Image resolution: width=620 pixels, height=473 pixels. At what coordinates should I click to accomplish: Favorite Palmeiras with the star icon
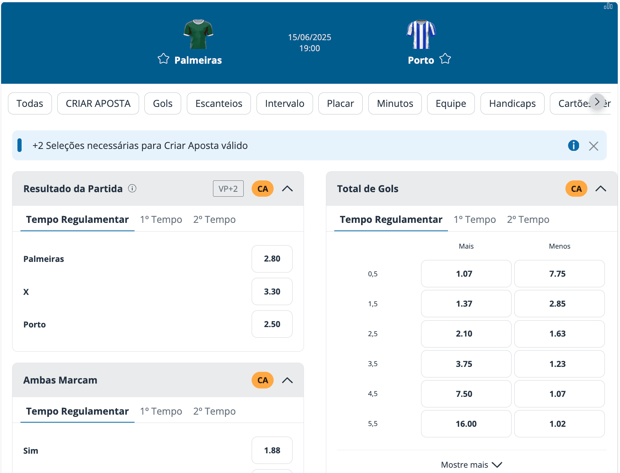click(x=163, y=59)
